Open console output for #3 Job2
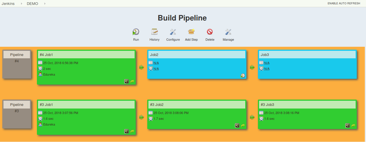Screen dimensions: 366x142 pyautogui.click(x=237, y=126)
